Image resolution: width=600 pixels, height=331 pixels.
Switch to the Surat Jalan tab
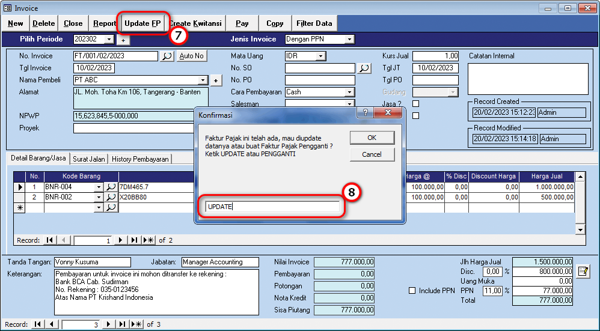tap(90, 159)
